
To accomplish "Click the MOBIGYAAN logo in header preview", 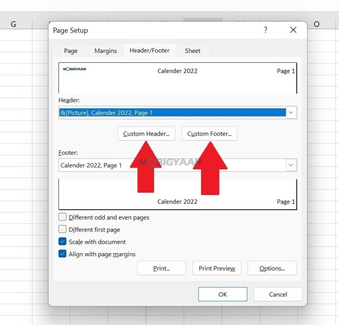I will click(75, 69).
